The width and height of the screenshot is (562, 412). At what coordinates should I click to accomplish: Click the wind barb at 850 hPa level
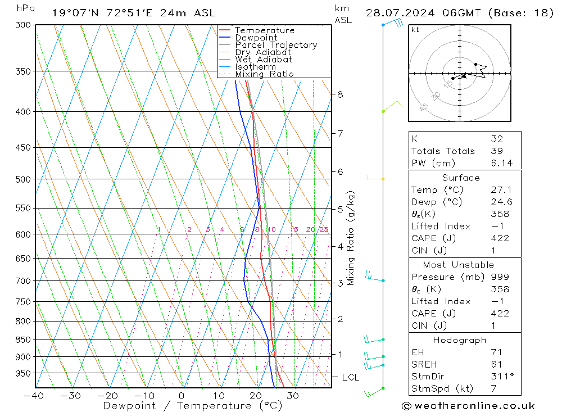tap(374, 339)
